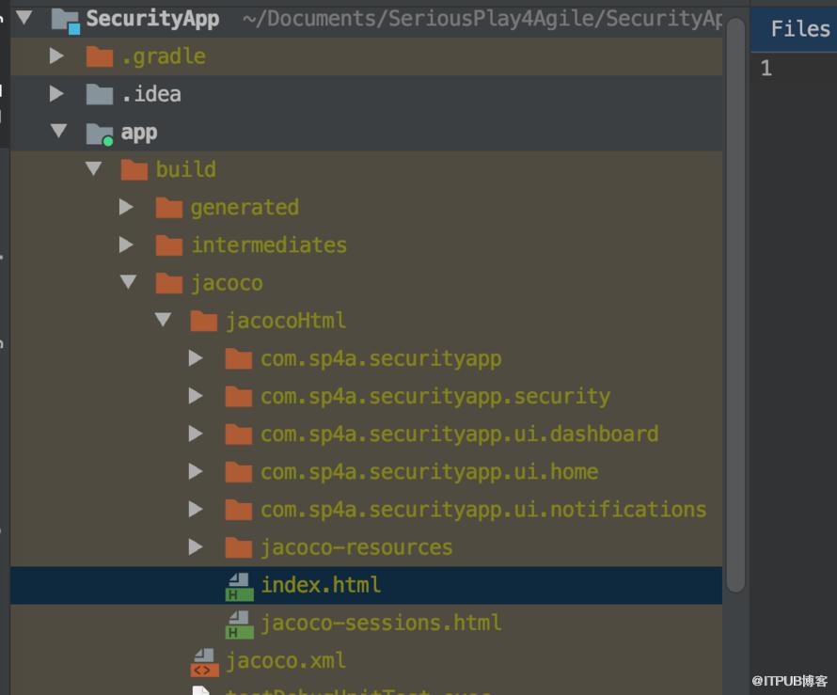Click the .idea folder icon
837x695 pixels.
click(100, 94)
